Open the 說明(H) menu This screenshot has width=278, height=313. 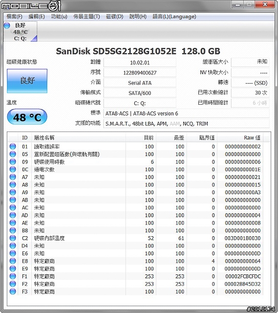click(x=138, y=17)
